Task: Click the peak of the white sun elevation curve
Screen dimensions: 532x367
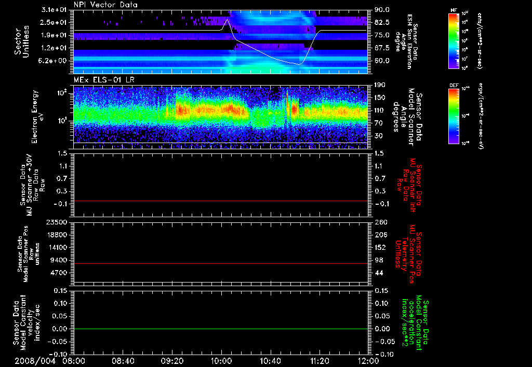Action: (x=227, y=19)
